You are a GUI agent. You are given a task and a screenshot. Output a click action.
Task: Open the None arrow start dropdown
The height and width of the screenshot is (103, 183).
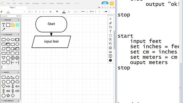93,11
